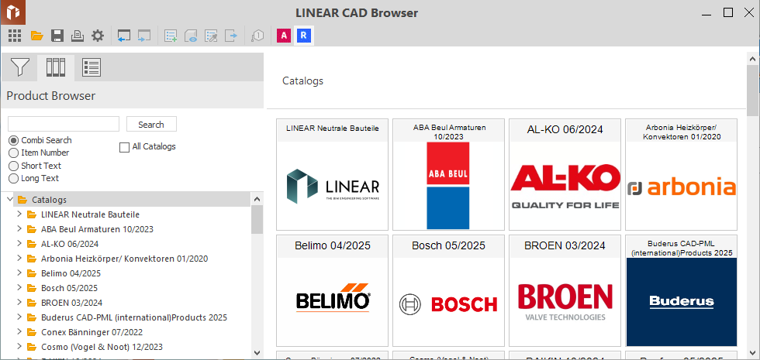The width and height of the screenshot is (760, 360).
Task: Select Arbonia Heizkörper/ Konvektoren tree item
Action: pos(125,259)
